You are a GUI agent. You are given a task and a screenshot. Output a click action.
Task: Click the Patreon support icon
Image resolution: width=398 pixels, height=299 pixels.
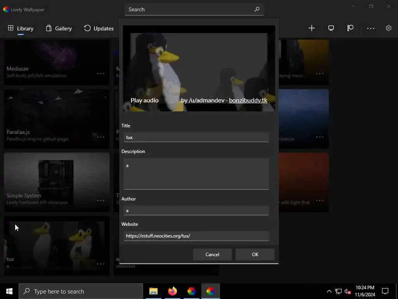pyautogui.click(x=350, y=28)
